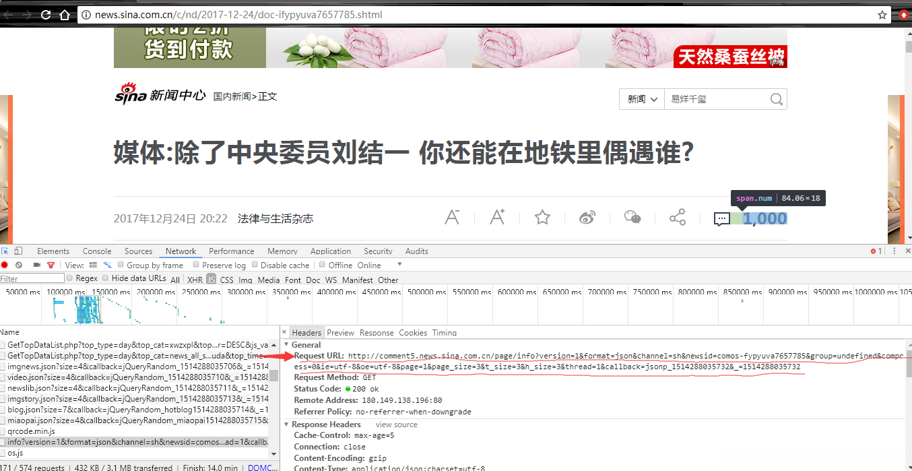The height and width of the screenshot is (471, 912).
Task: Open the Performance tab
Action: point(232,251)
